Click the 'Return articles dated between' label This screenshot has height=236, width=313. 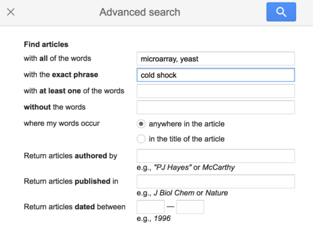(74, 207)
